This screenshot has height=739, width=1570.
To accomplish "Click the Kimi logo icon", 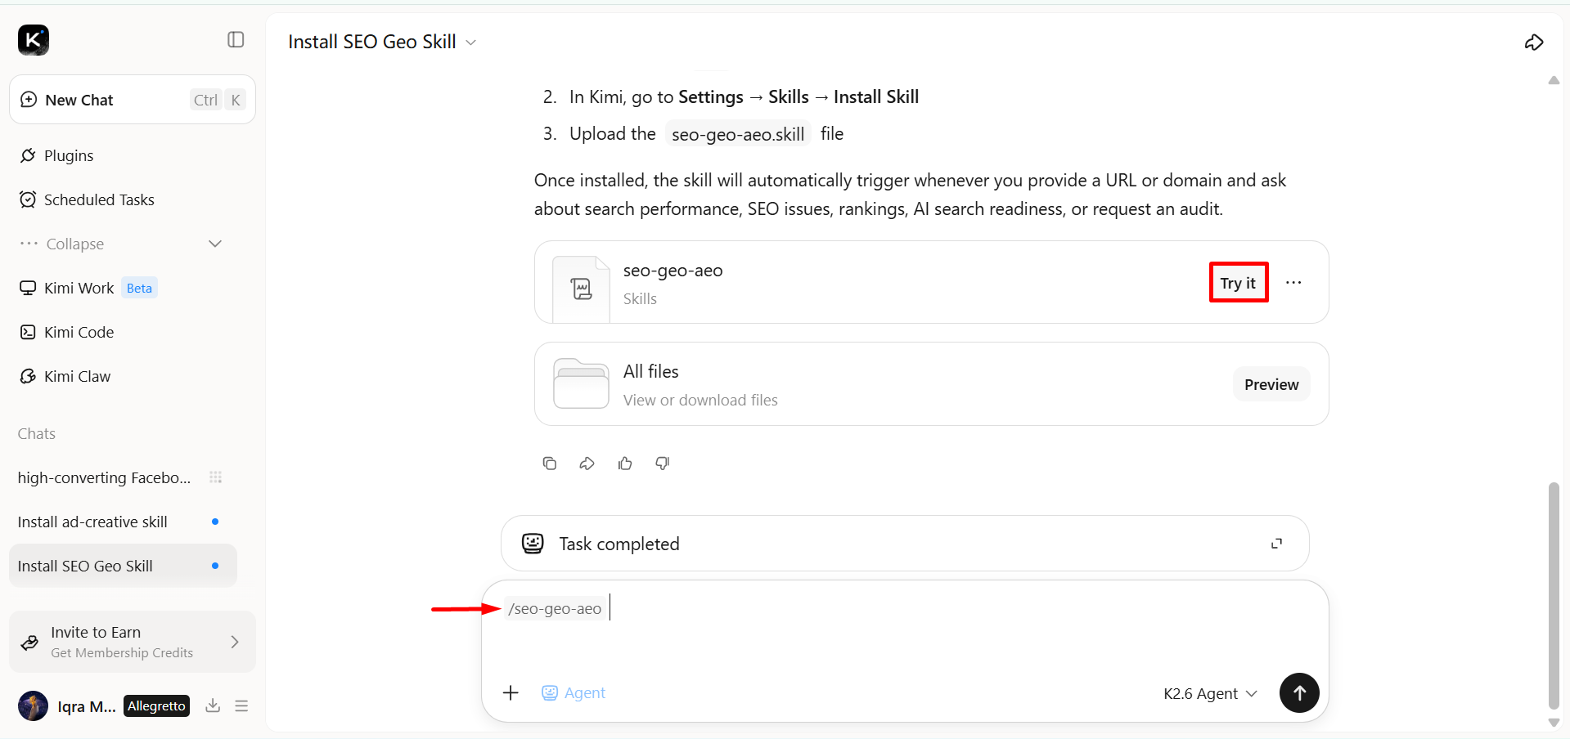I will (34, 40).
